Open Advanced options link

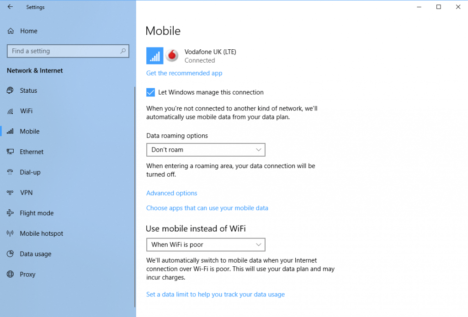tap(172, 193)
